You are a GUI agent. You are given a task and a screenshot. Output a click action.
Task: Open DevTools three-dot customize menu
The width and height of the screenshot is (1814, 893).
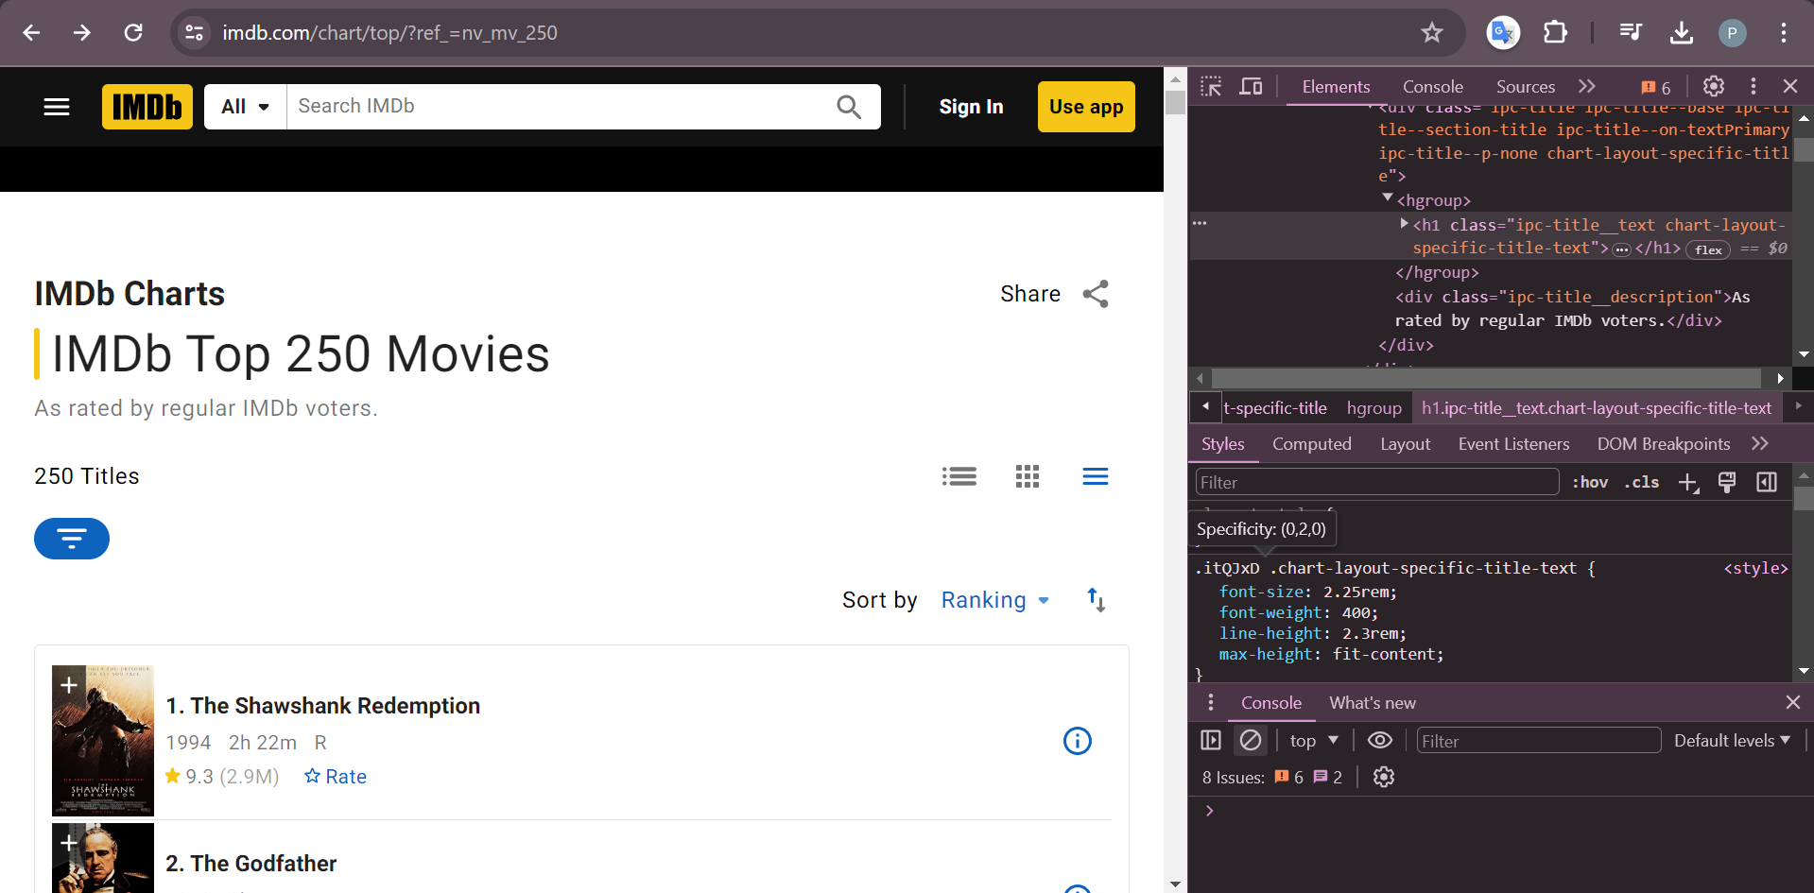click(1754, 87)
